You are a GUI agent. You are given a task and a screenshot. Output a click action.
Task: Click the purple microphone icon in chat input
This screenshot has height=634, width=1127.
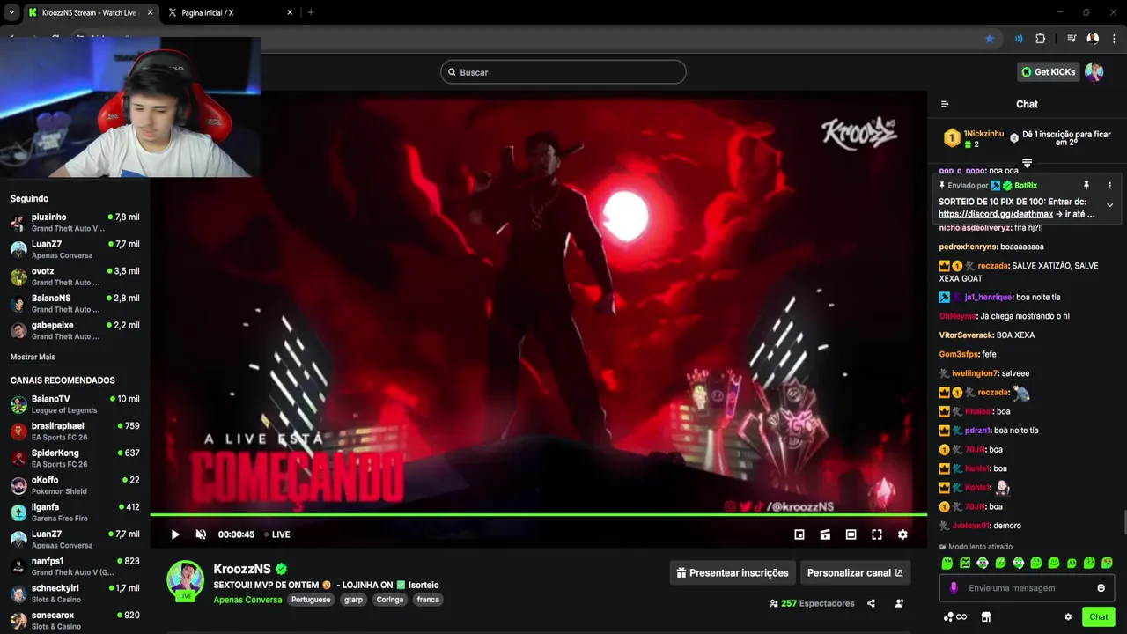[954, 588]
